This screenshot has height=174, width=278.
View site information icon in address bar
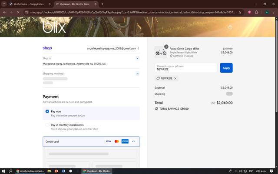[x=26, y=12]
